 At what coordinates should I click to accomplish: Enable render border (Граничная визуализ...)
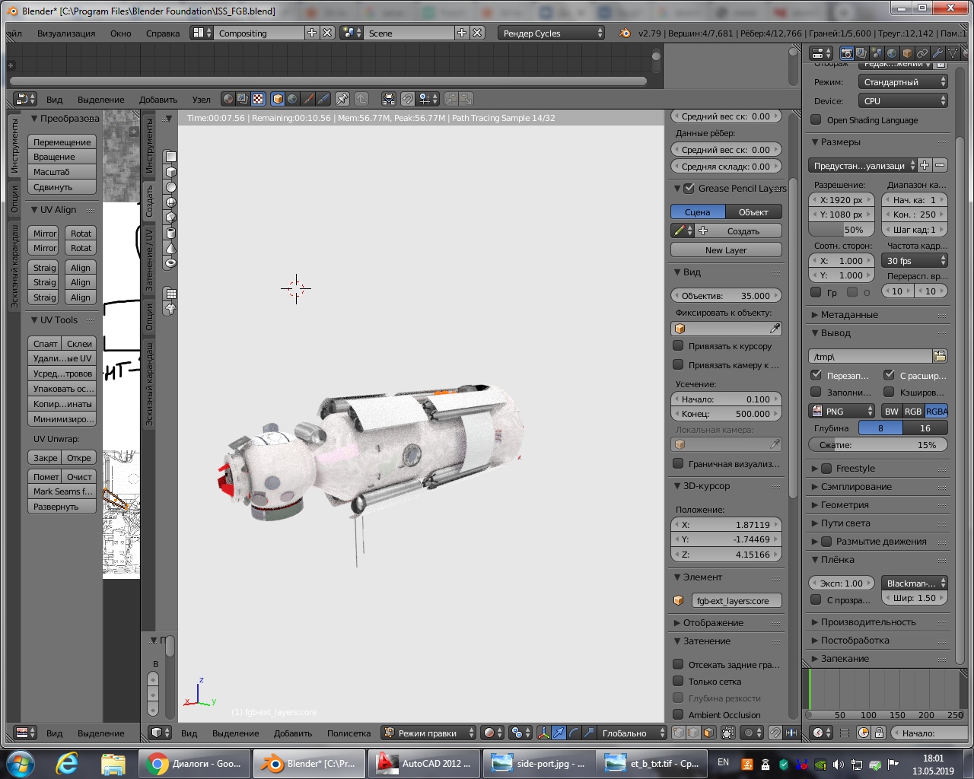tap(678, 463)
